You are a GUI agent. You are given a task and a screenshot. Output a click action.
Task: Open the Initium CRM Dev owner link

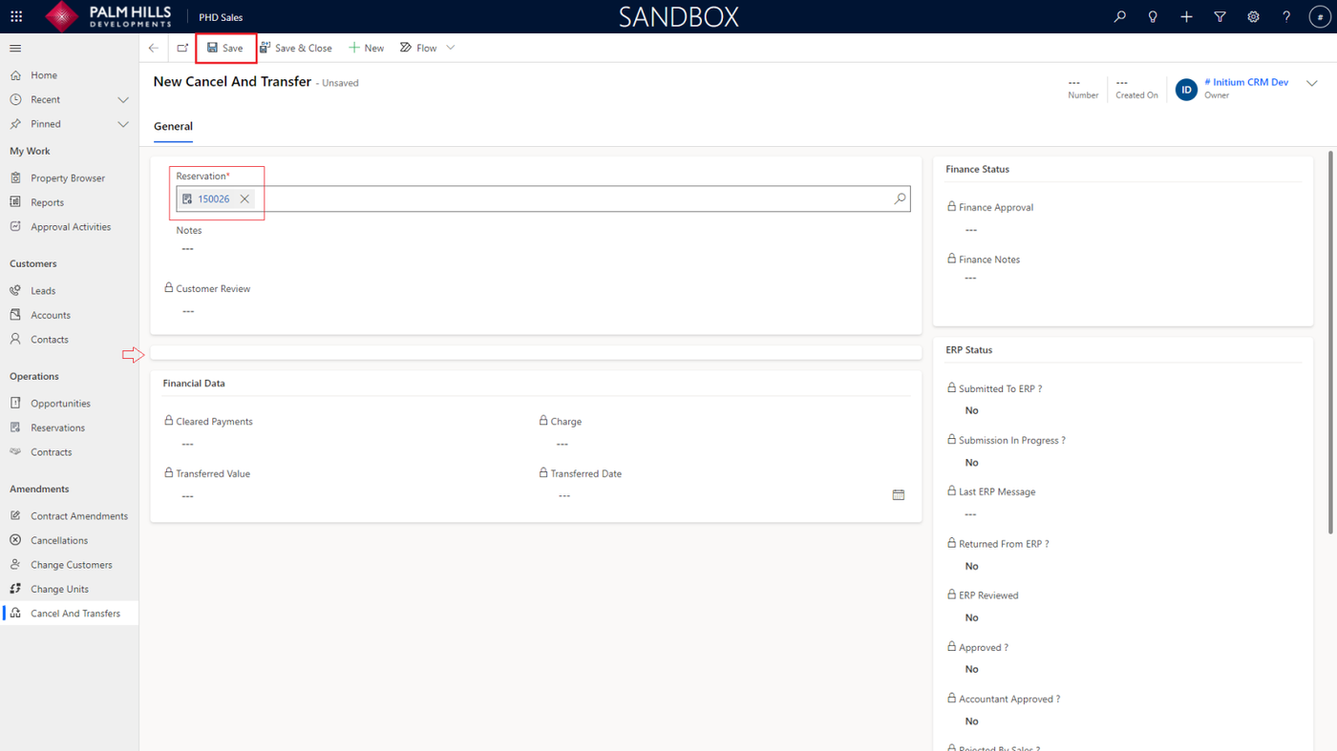1246,82
